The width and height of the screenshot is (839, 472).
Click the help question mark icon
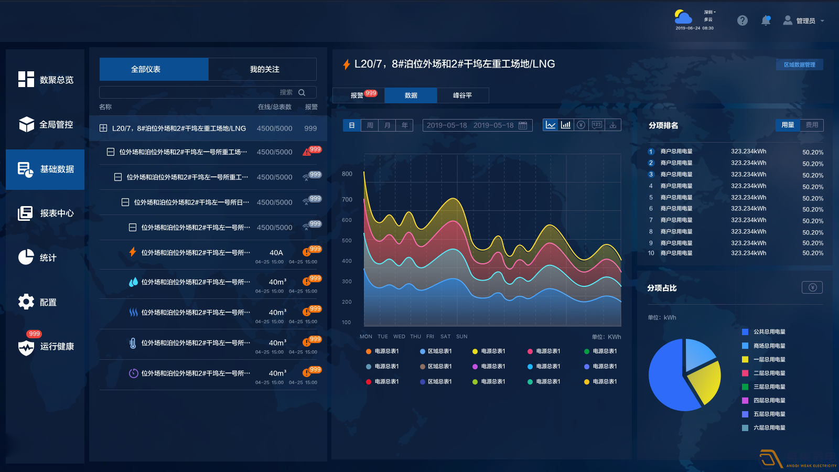coord(742,20)
